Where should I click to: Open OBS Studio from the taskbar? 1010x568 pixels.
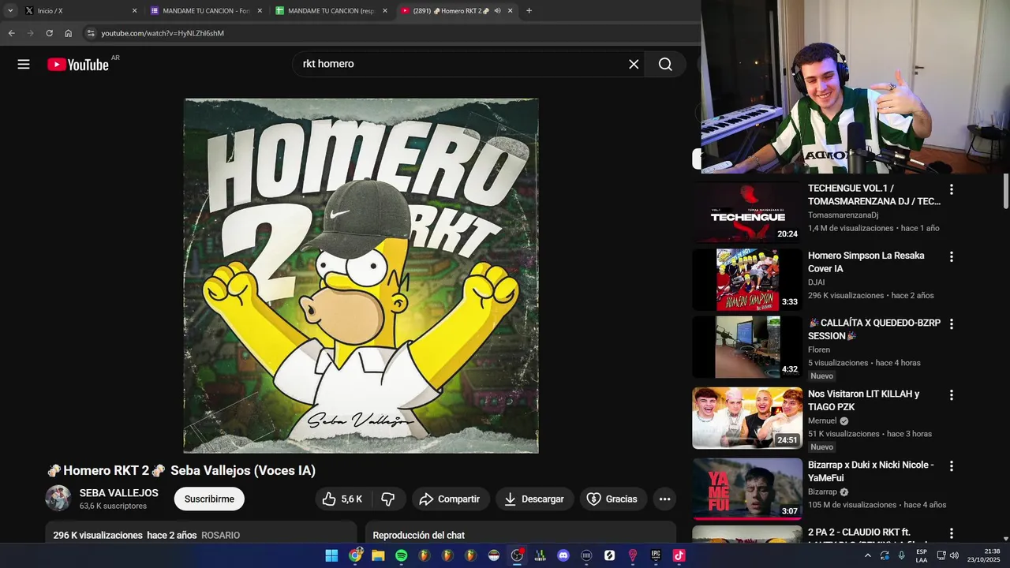click(517, 555)
